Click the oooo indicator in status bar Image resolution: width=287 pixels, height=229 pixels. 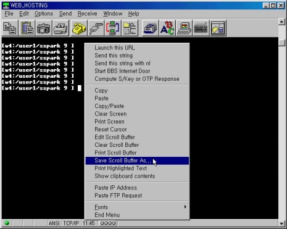[x=108, y=223]
